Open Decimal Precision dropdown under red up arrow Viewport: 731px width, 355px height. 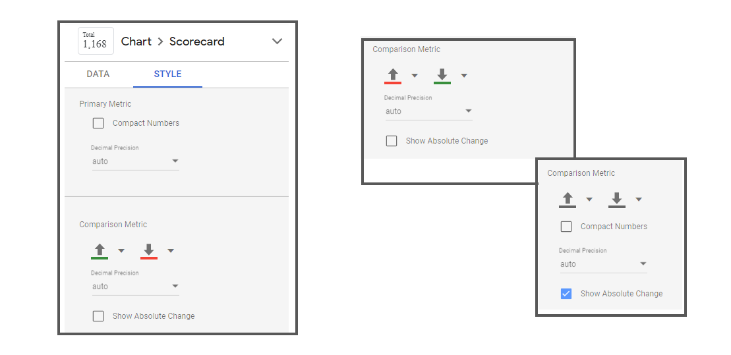tap(428, 111)
